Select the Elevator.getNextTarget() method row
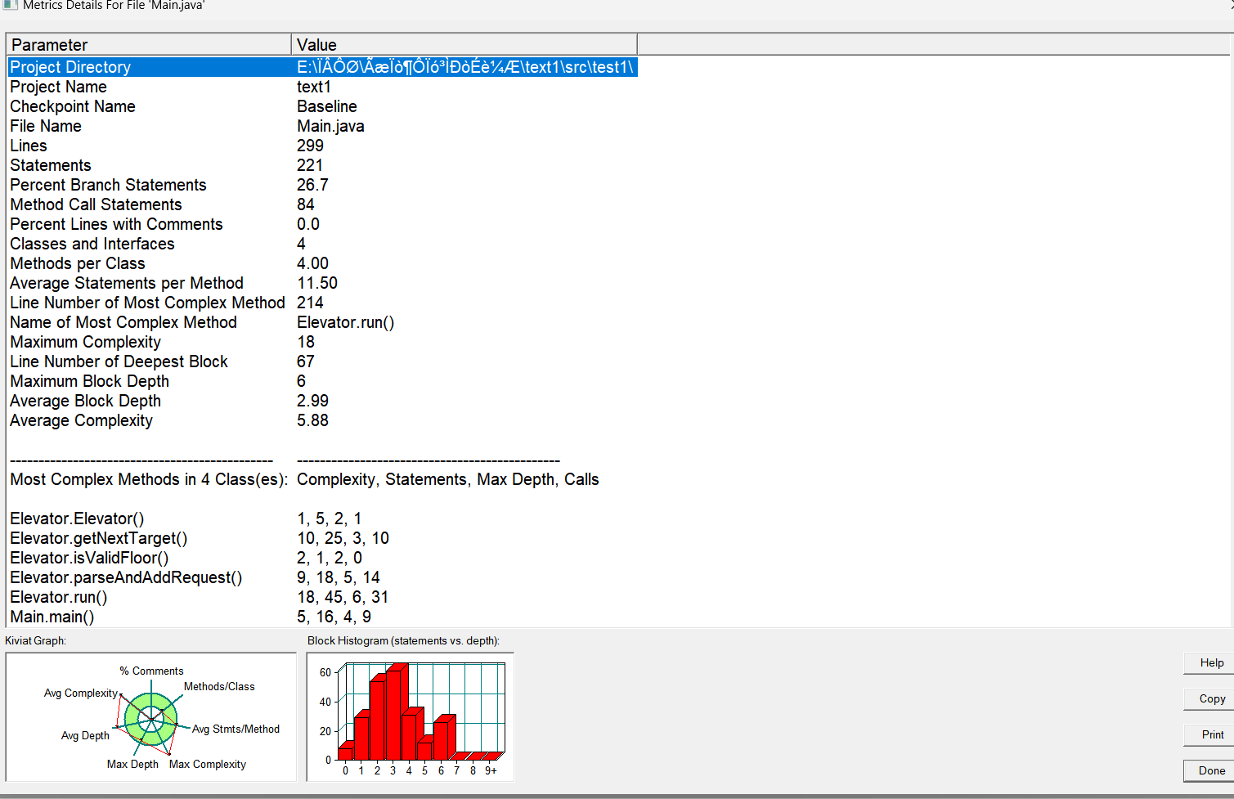Viewport: 1234px width, 799px height. [x=322, y=538]
